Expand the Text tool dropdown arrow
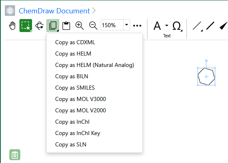Screen dimensions: 228x163 click(167, 26)
